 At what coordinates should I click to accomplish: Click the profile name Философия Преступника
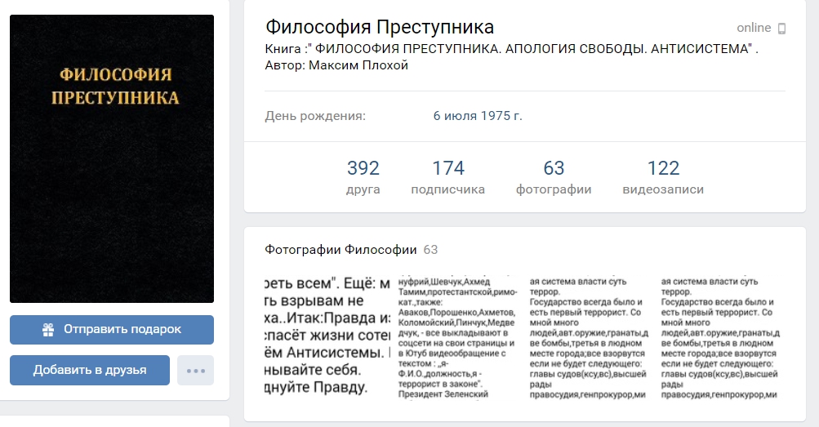(x=380, y=27)
